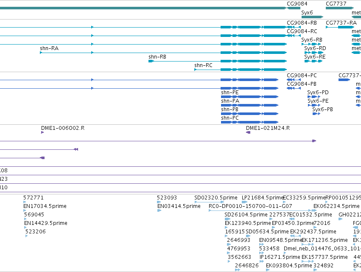Select the 523206 EST label
The width and height of the screenshot is (361, 272).
pos(36,232)
